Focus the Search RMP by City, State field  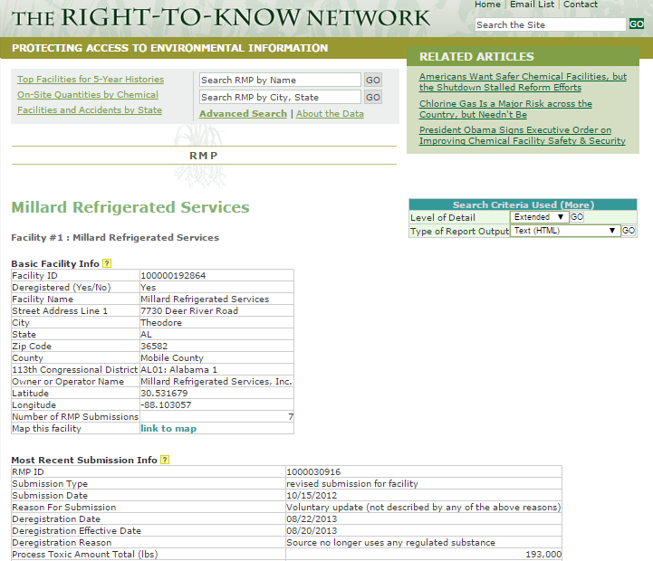pos(280,98)
